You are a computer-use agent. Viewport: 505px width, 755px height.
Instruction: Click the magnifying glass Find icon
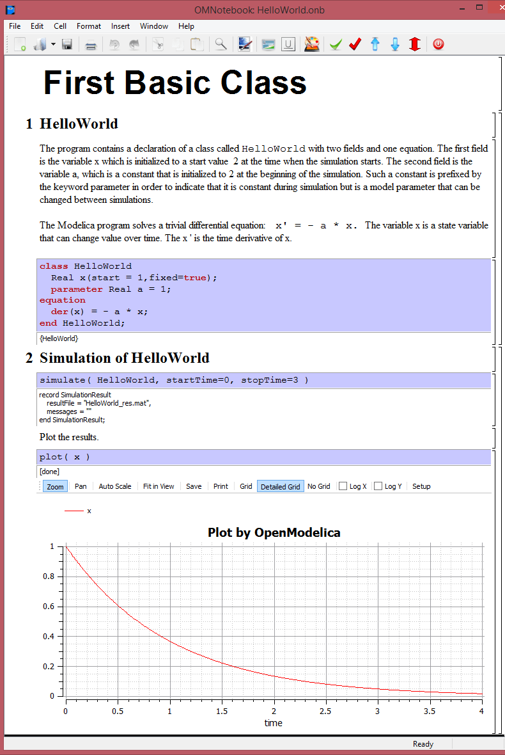221,44
